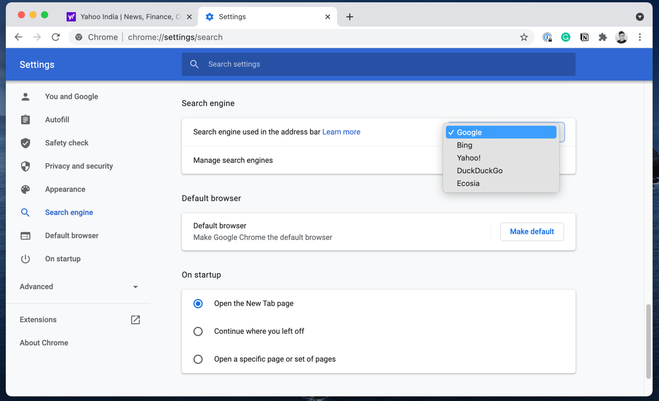The width and height of the screenshot is (659, 401).
Task: Open Privacy and security section
Action: tap(79, 166)
